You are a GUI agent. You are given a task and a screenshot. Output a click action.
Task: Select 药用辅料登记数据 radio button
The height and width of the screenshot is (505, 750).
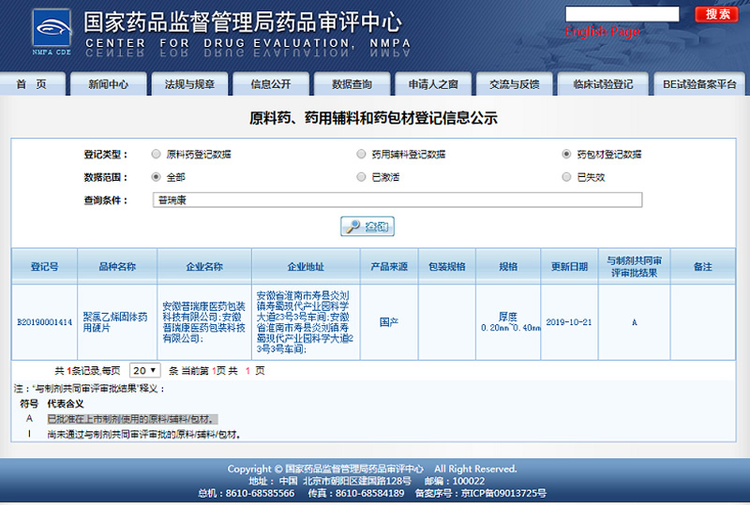[361, 154]
